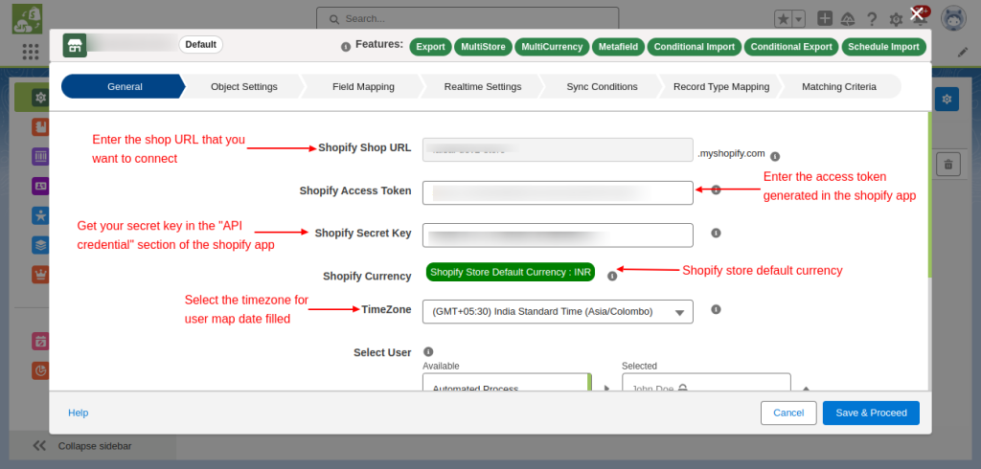
Task: Click the Default badge next to store name
Action: (201, 44)
